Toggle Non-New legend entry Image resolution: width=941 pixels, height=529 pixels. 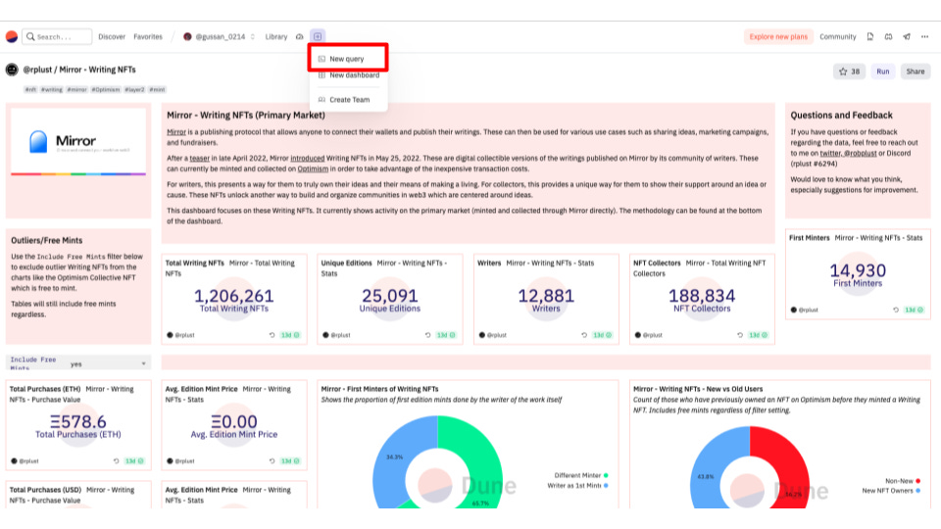[903, 481]
